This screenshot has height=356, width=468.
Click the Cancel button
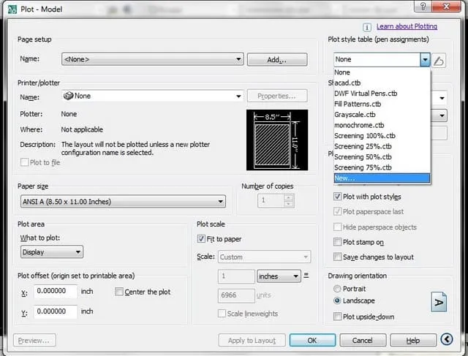click(363, 340)
